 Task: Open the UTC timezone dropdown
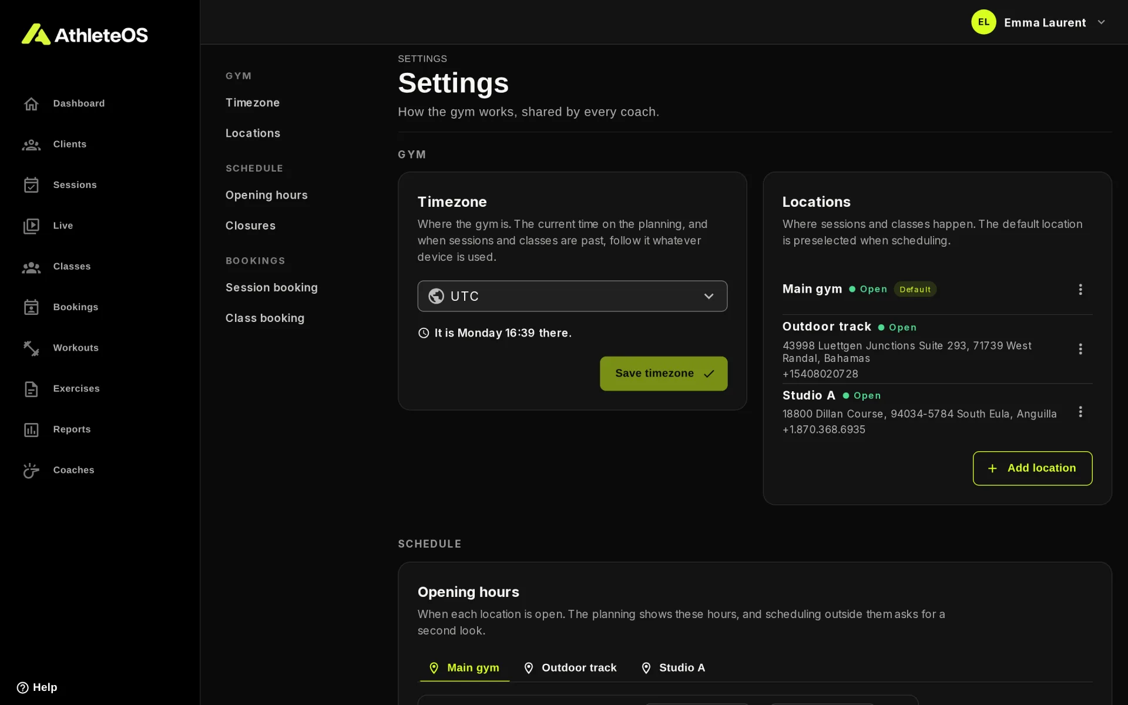pyautogui.click(x=572, y=296)
